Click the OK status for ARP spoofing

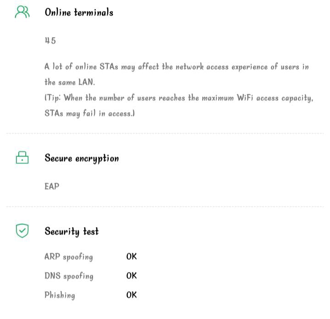tap(132, 256)
